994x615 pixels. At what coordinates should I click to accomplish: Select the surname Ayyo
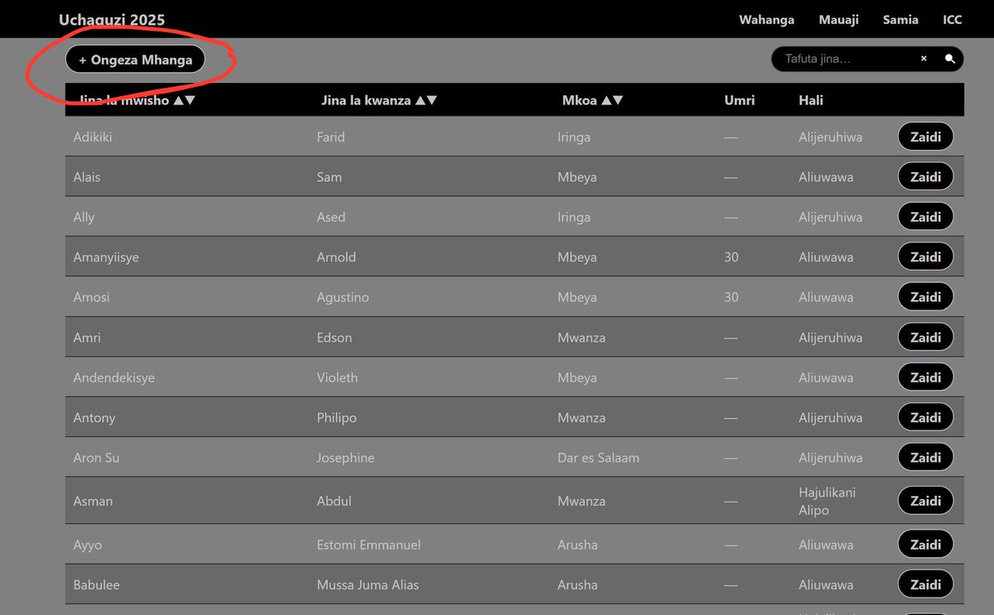(88, 545)
